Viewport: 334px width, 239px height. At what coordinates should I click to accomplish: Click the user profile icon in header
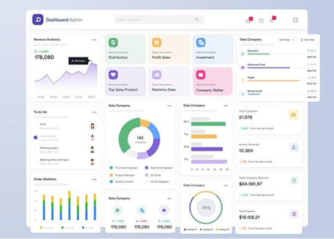(x=296, y=20)
